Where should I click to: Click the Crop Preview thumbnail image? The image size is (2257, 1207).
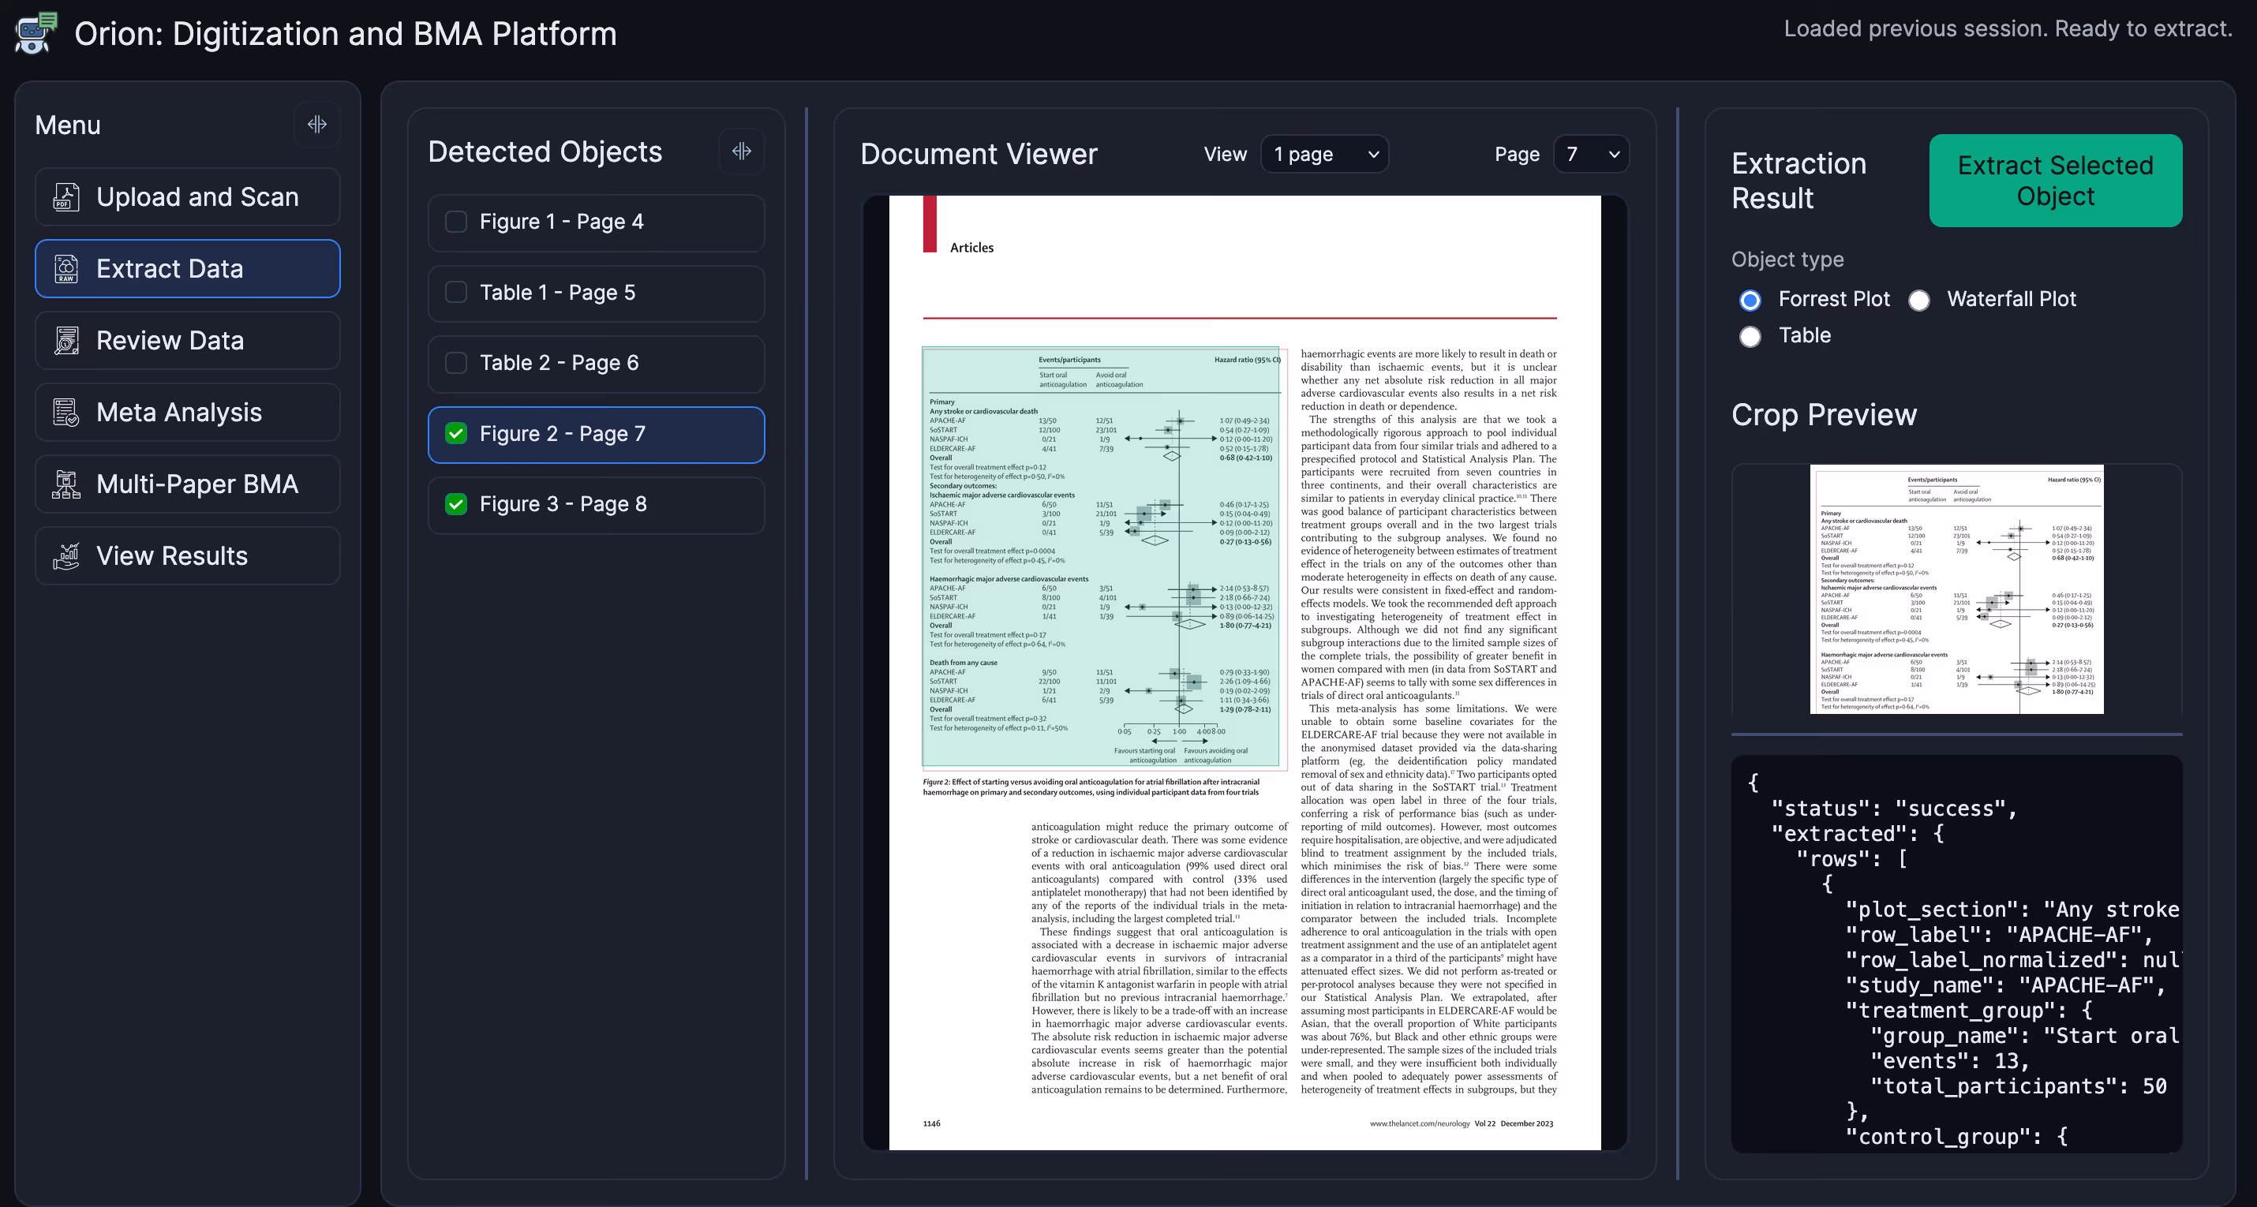click(1956, 589)
